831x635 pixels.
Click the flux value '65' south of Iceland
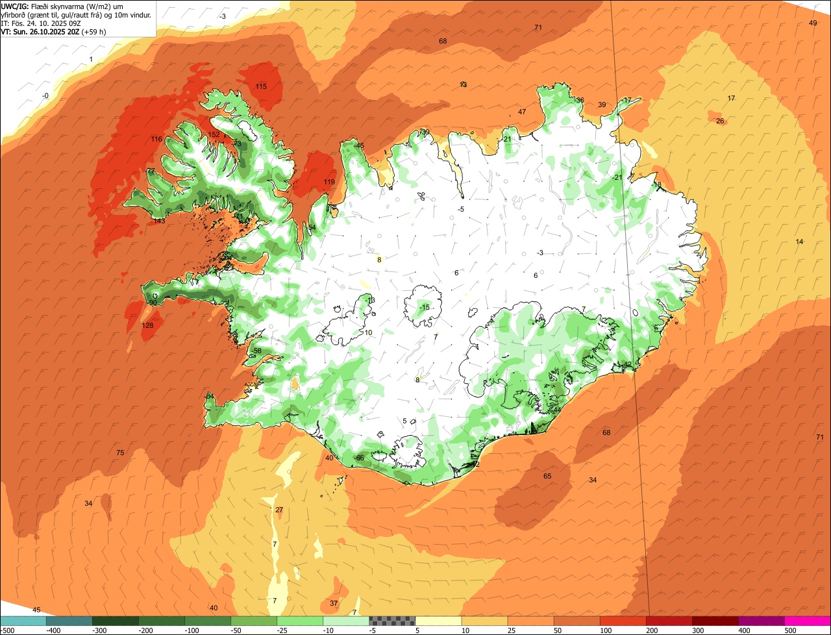coord(547,476)
